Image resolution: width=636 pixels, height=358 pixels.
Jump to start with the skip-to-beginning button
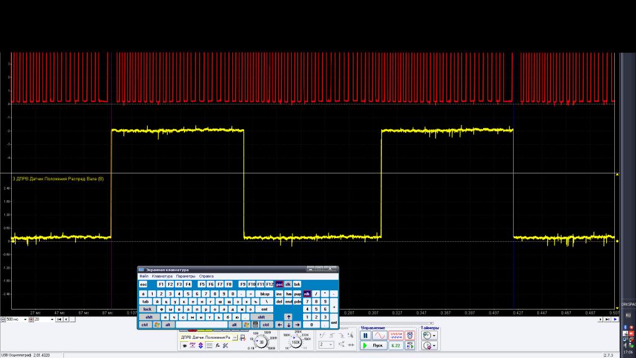click(59, 319)
